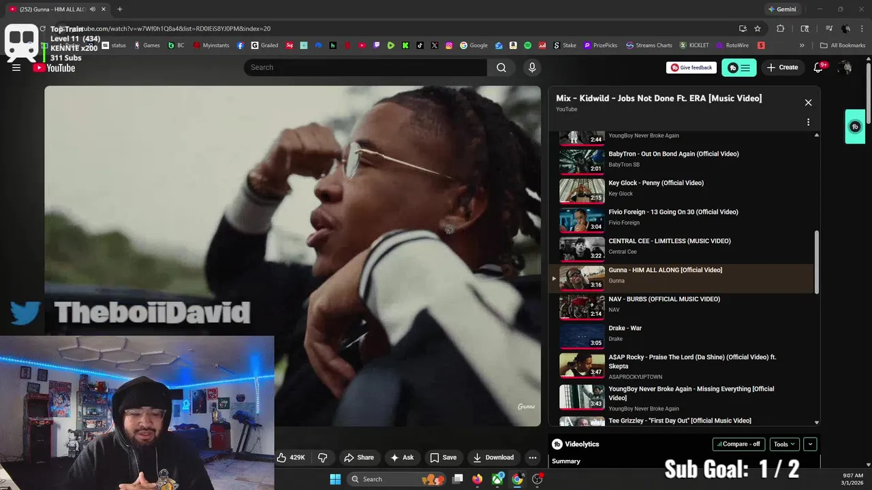Open the Grailed bookmark

[x=265, y=46]
